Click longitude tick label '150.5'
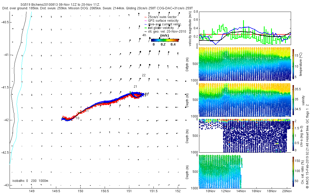Viewport: 311px width, 194px height. coord(105,191)
